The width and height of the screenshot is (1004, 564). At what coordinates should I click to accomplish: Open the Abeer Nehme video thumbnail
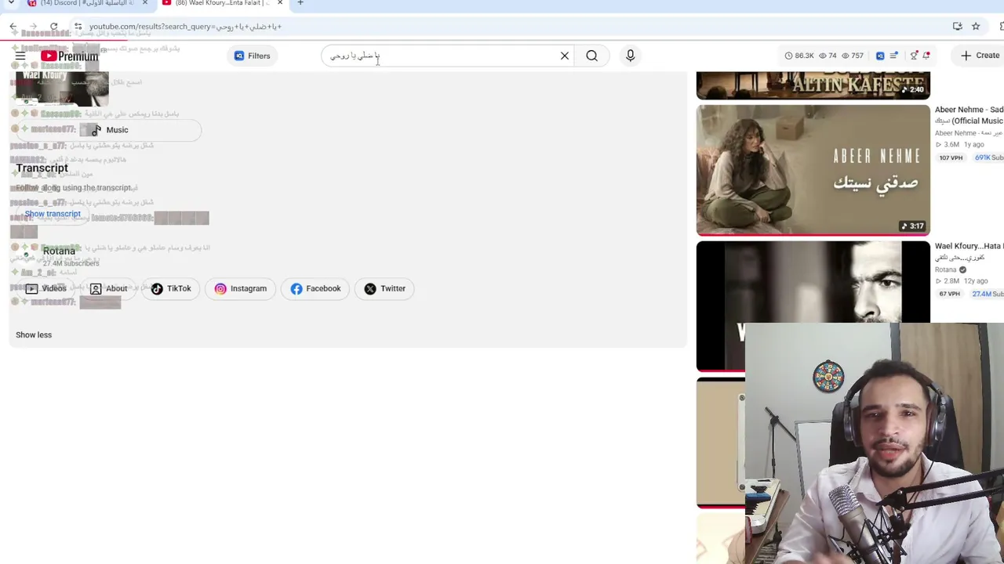[x=813, y=170]
